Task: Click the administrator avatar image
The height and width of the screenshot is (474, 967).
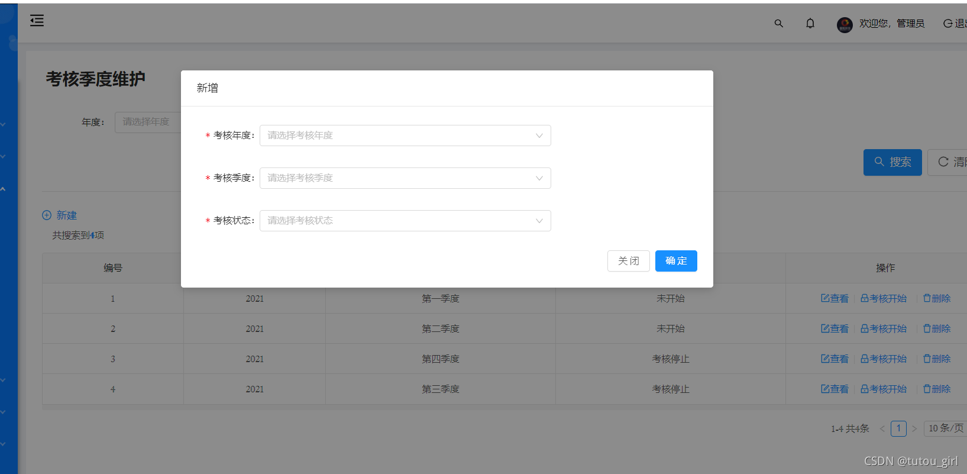Action: click(845, 25)
